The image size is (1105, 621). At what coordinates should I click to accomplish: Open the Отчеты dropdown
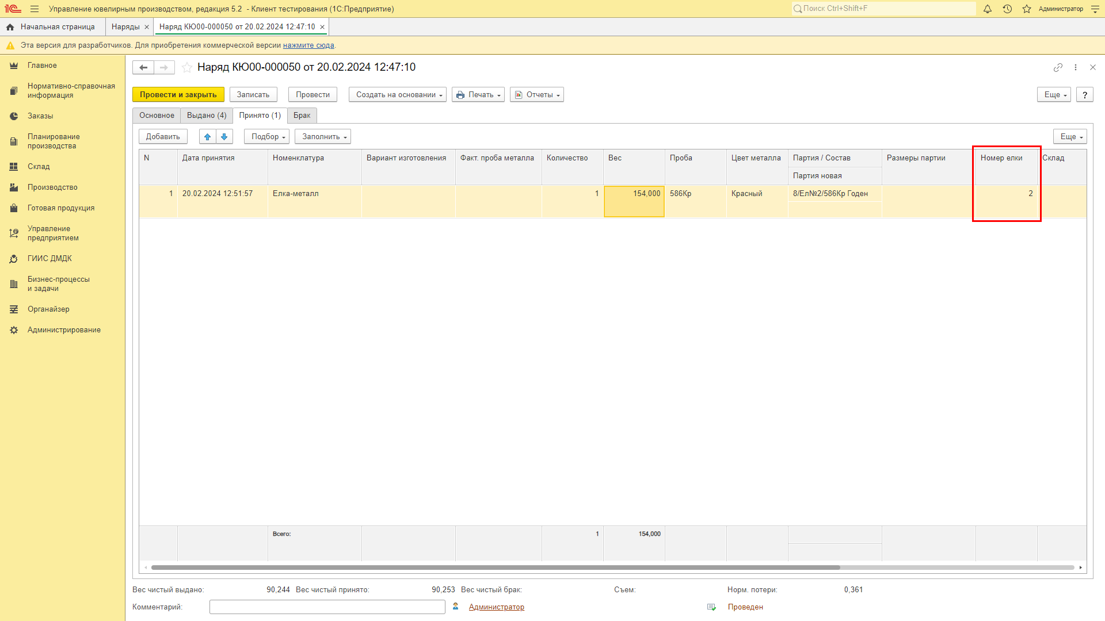pyautogui.click(x=537, y=95)
